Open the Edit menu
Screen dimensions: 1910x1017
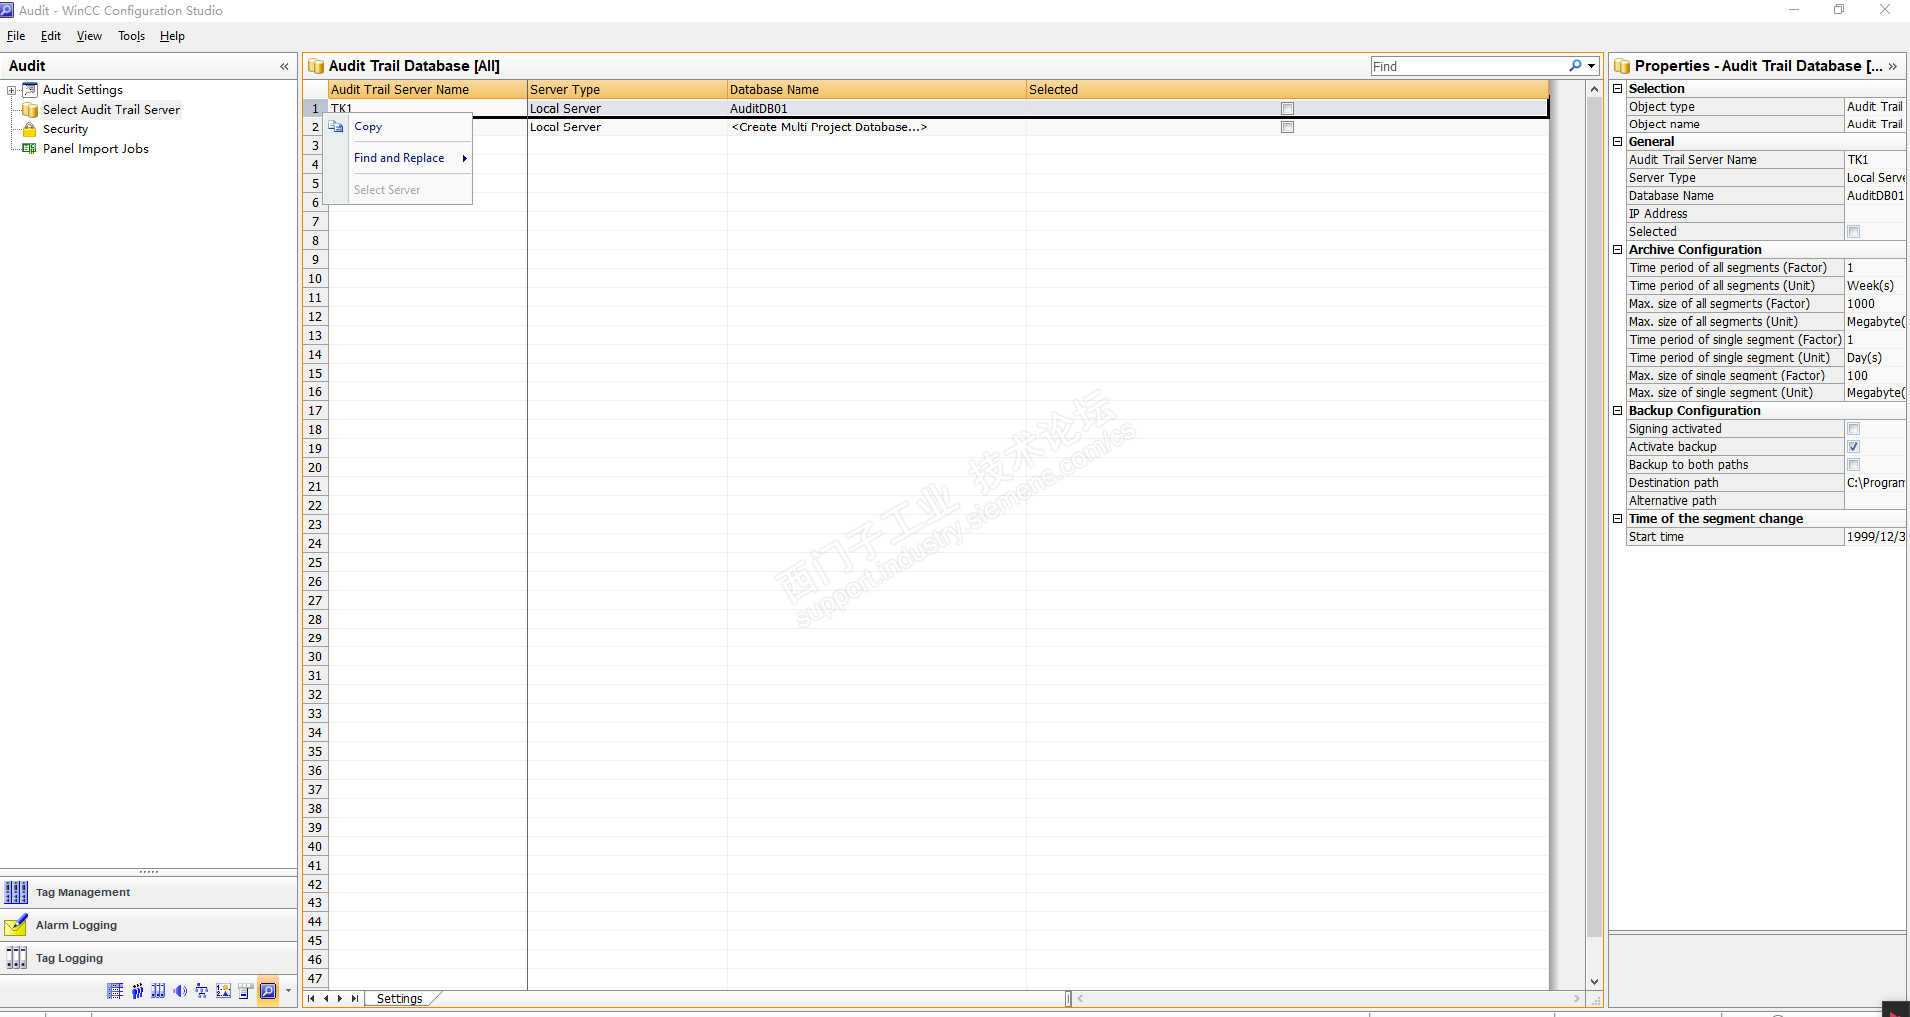pos(51,36)
